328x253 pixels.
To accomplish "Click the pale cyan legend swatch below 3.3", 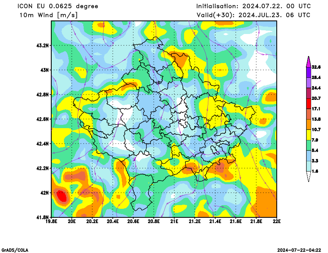I will (309, 166).
